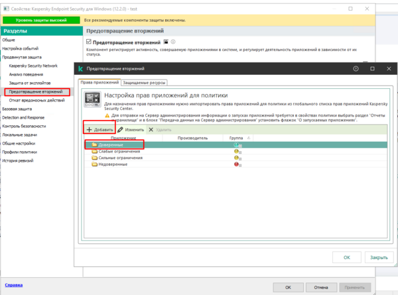Viewport: 398px width, 295px height.
Task: Open help in the dialog title bar
Action: click(x=356, y=69)
